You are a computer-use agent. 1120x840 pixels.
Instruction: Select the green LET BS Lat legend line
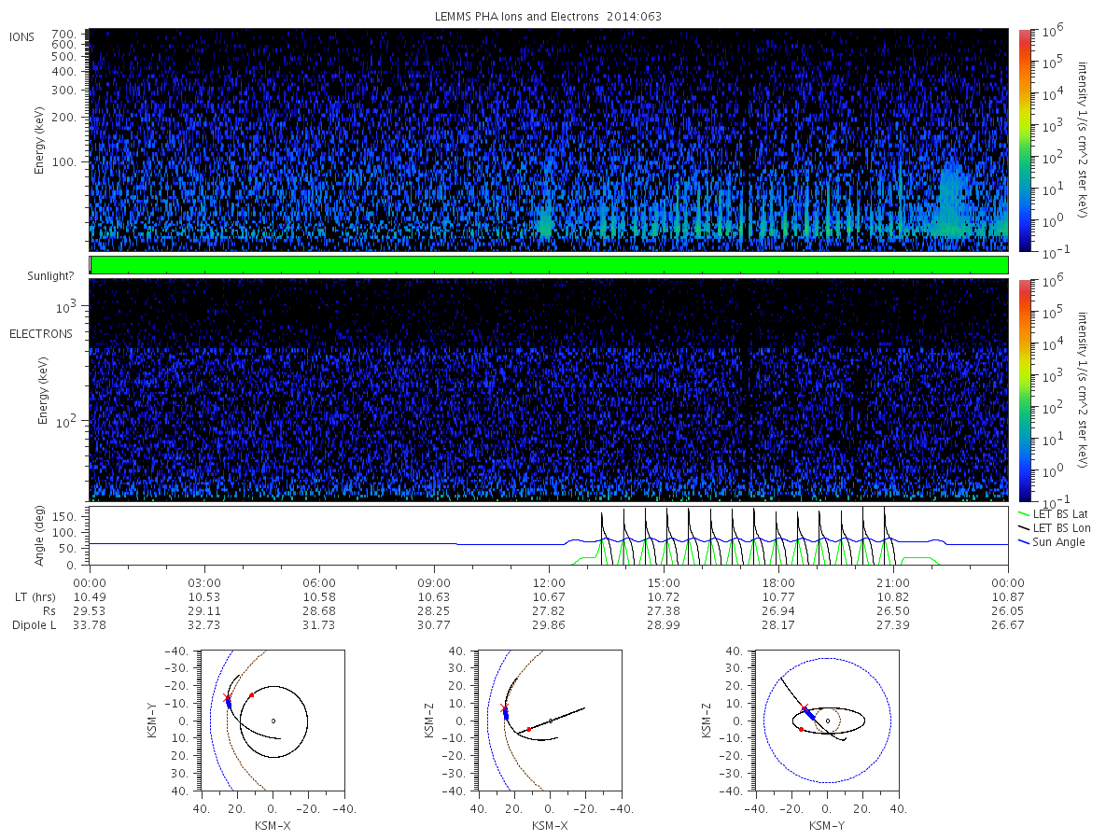tap(1024, 513)
